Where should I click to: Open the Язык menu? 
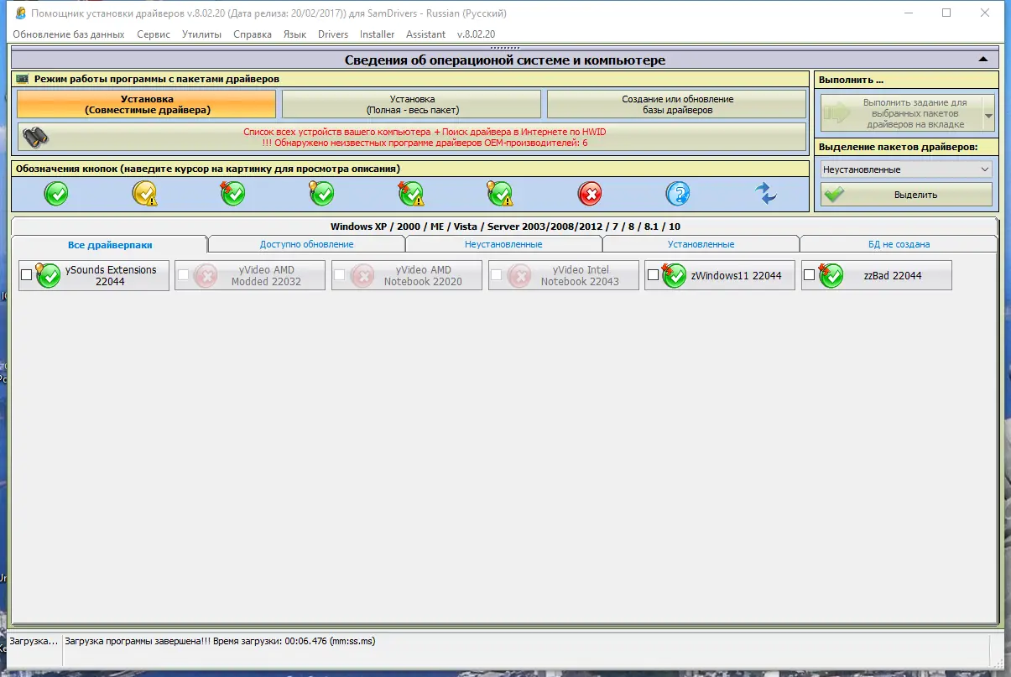294,34
